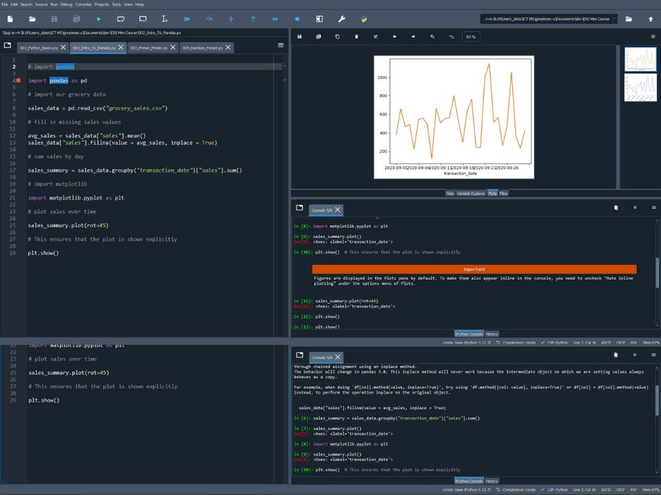The width and height of the screenshot is (661, 495).
Task: Switch to the Help pane tab
Action: point(450,193)
